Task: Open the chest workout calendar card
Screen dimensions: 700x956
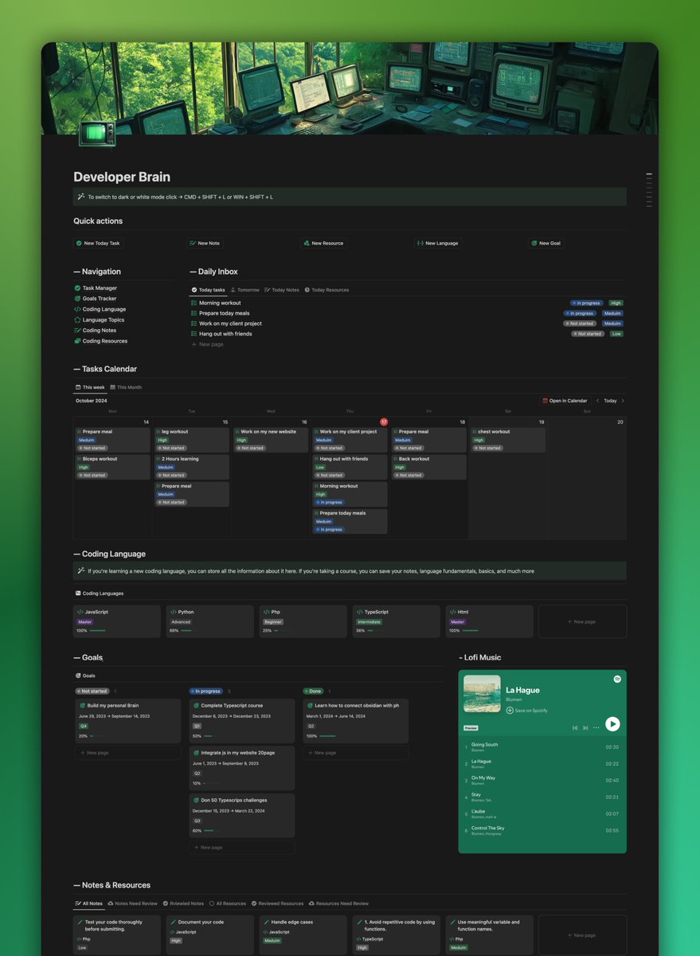Action: [x=507, y=440]
